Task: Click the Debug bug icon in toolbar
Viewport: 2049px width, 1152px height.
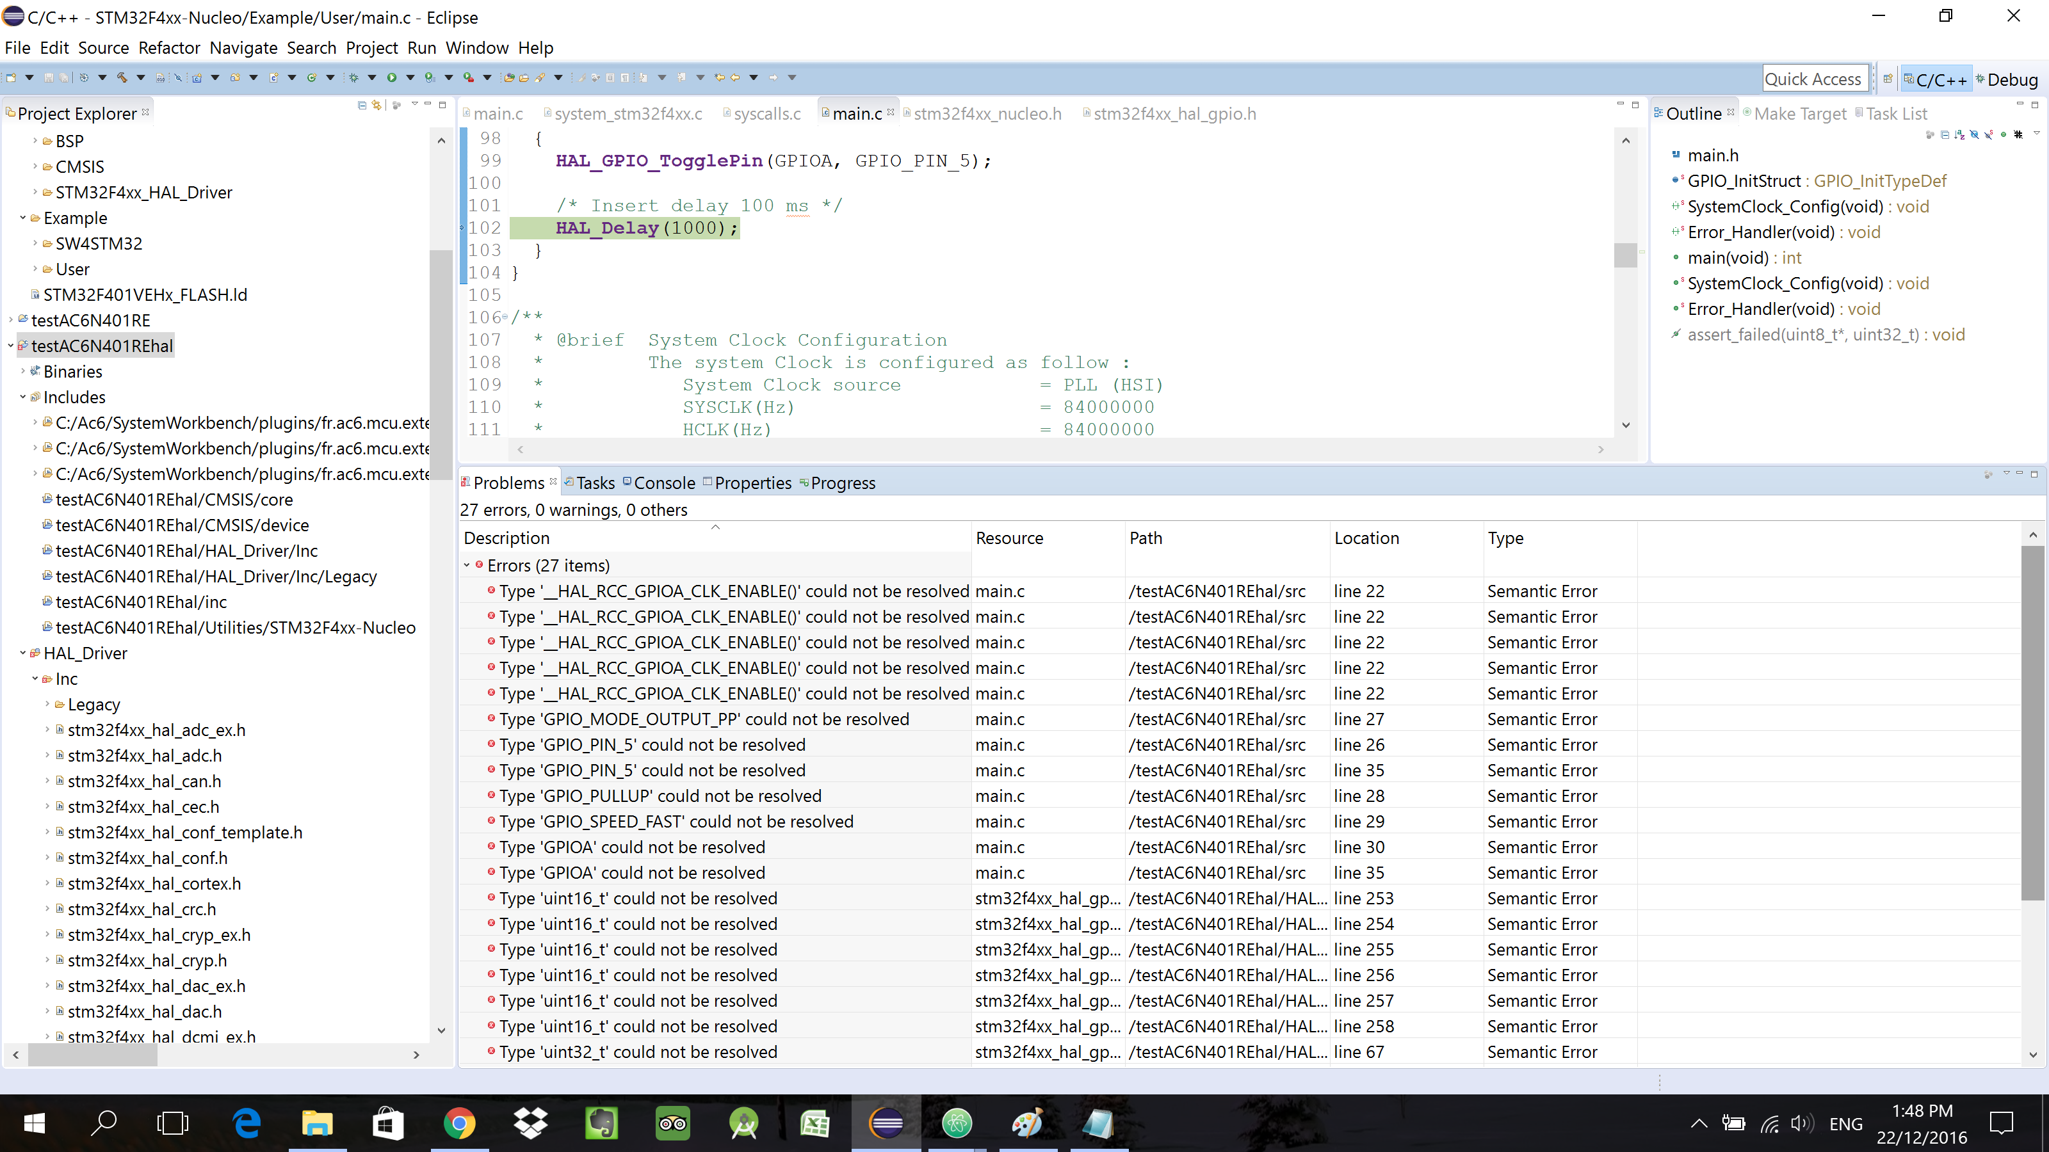Action: [x=353, y=77]
